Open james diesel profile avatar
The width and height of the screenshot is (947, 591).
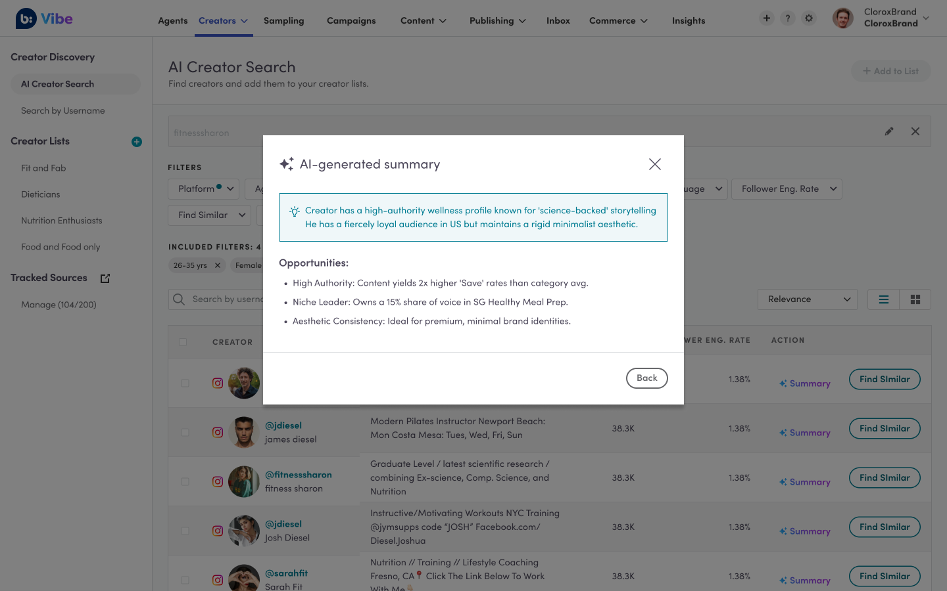click(244, 432)
